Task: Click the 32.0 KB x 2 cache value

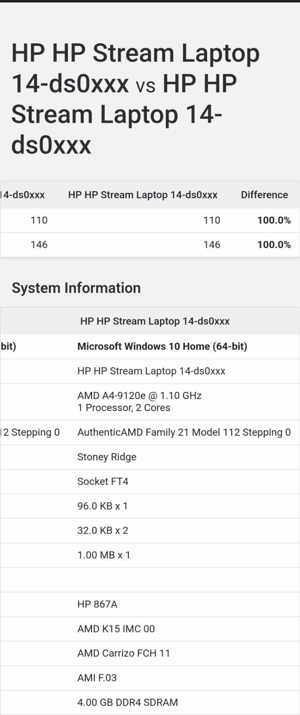Action: (102, 530)
